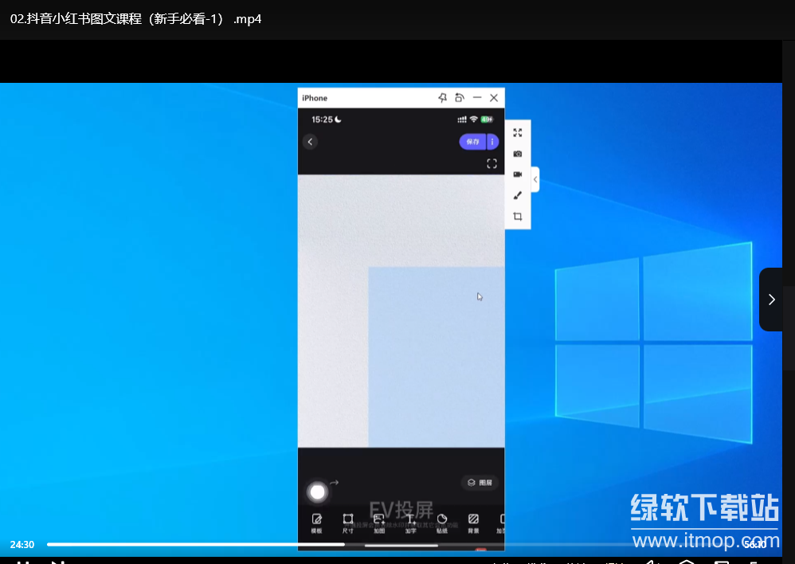Select the brush annotation tool
795x564 pixels.
(x=518, y=195)
